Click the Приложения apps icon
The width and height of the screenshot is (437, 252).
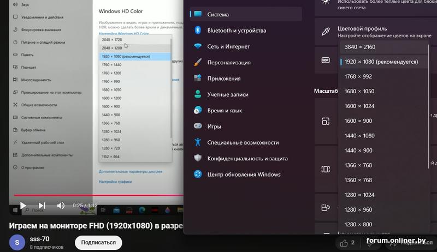coord(198,78)
